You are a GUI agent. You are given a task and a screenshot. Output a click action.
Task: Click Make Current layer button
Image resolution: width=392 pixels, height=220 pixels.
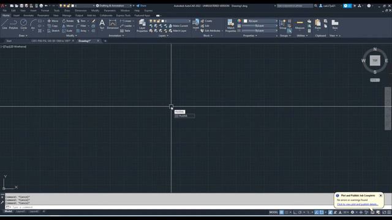[x=178, y=26]
